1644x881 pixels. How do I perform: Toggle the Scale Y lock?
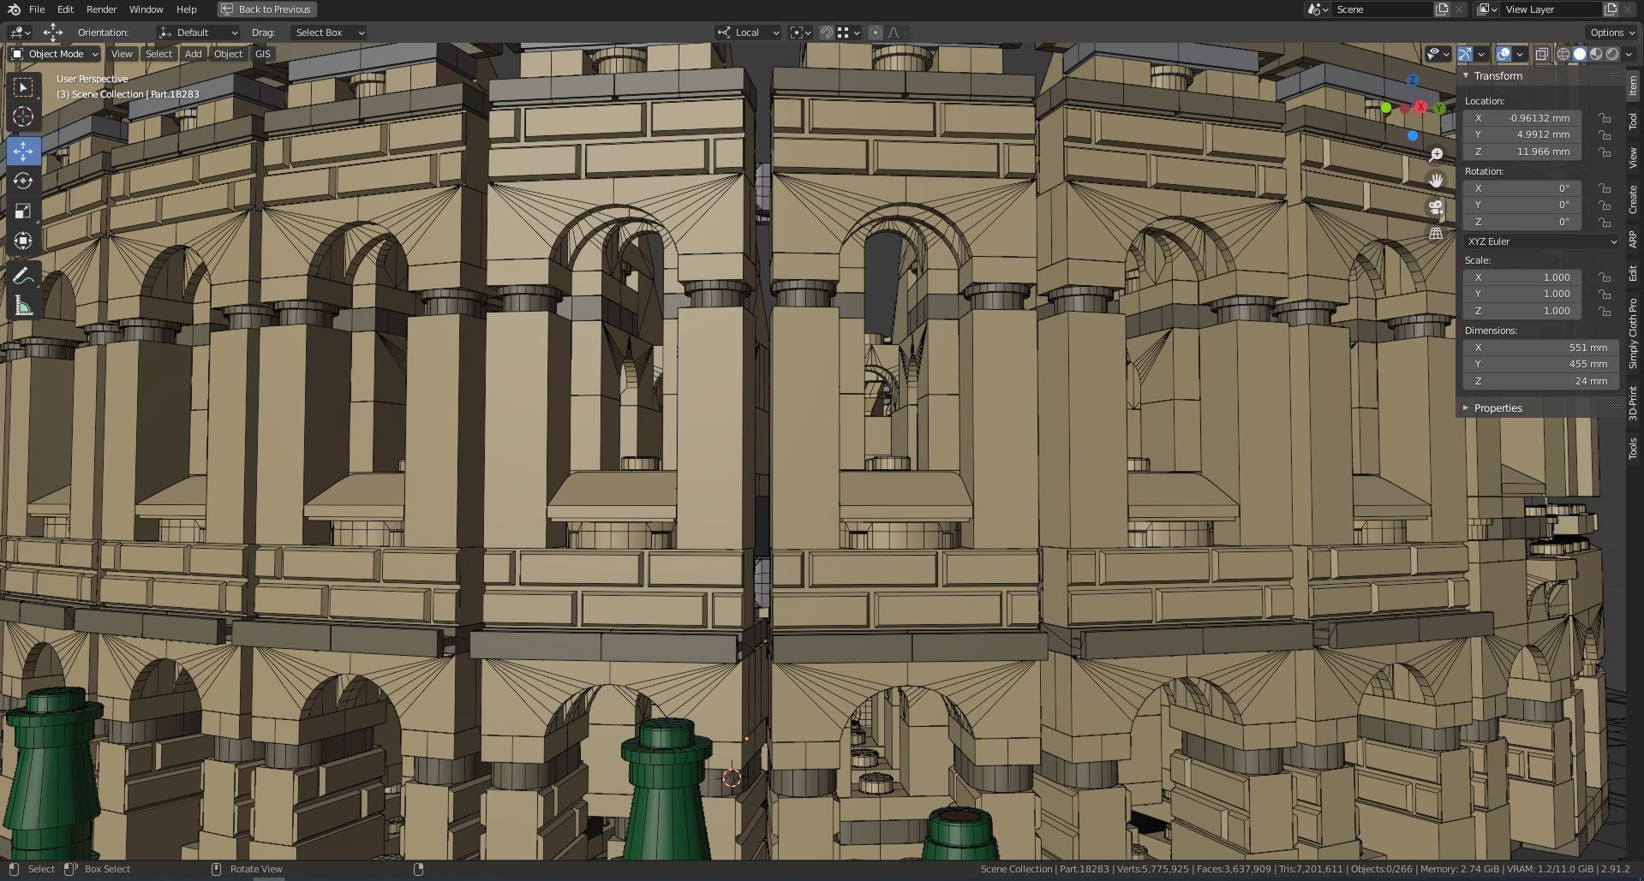pos(1605,294)
